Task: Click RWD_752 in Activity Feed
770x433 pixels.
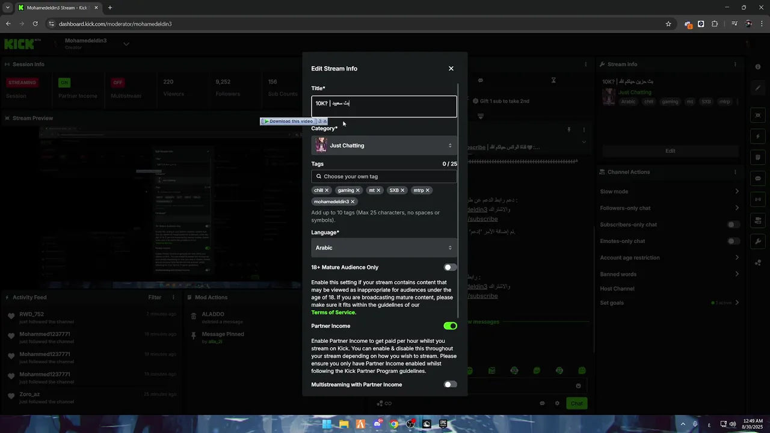Action: coord(31,314)
